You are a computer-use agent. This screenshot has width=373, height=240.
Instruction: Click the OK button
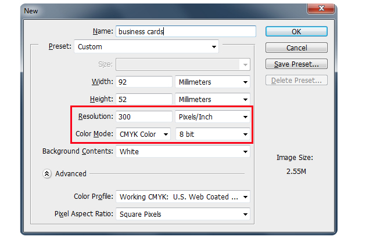(x=296, y=31)
